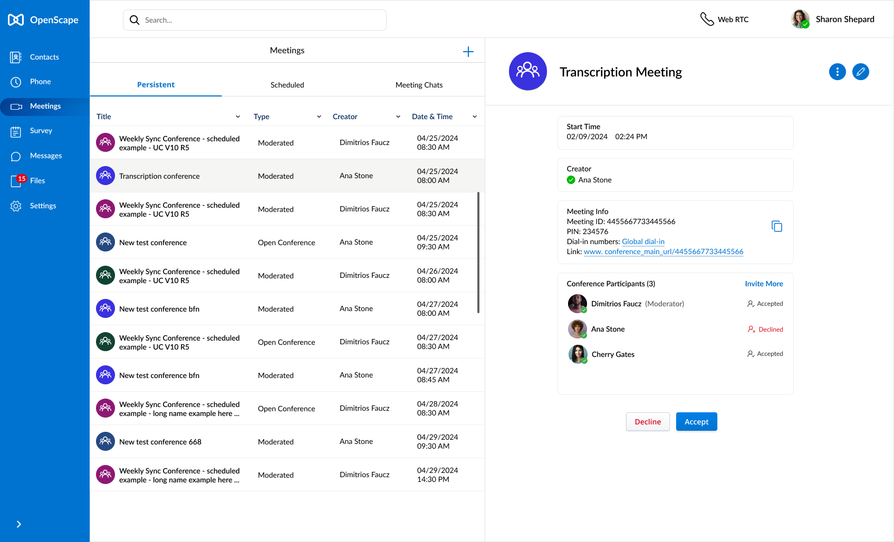Click the Web RTC phone icon
894x542 pixels.
click(707, 19)
